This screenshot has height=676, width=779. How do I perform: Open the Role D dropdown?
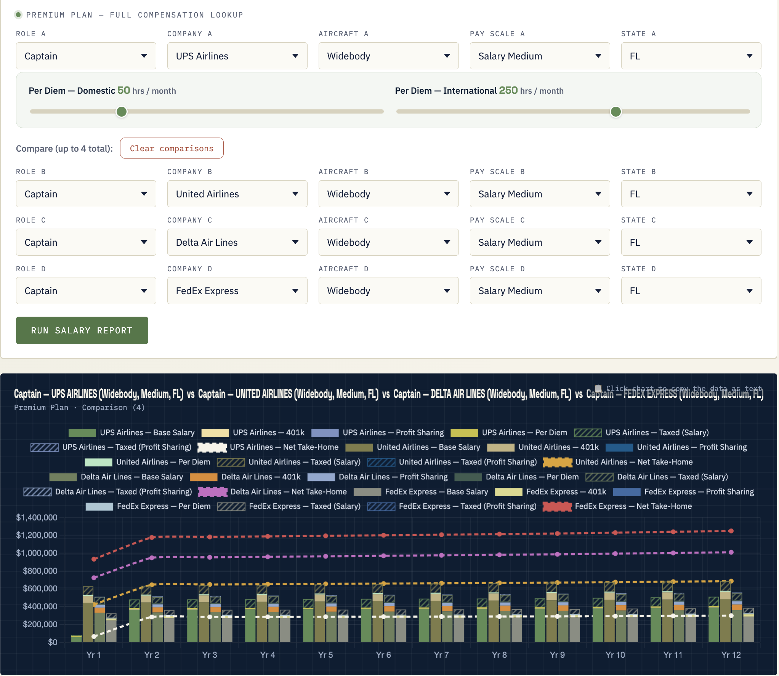click(86, 291)
